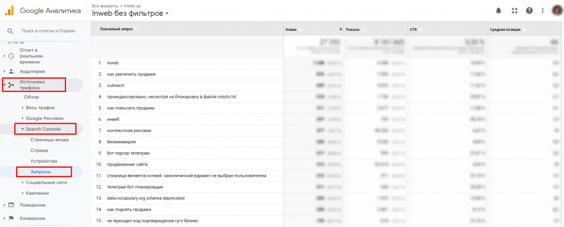Select query 'страница является копией...'

187,176
